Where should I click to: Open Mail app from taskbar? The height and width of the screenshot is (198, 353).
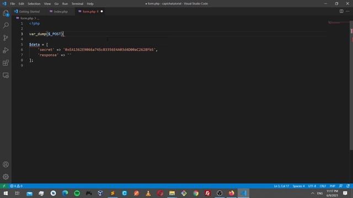(x=29, y=193)
